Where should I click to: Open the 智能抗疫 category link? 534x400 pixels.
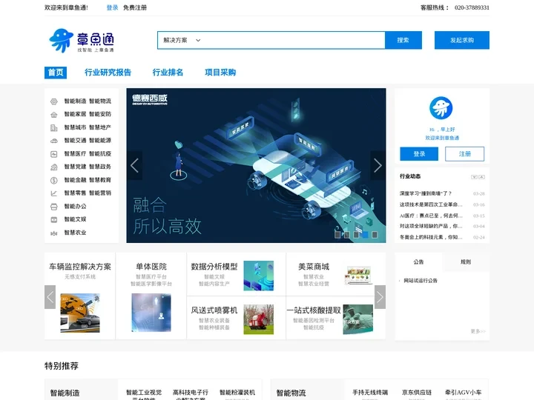(100, 154)
